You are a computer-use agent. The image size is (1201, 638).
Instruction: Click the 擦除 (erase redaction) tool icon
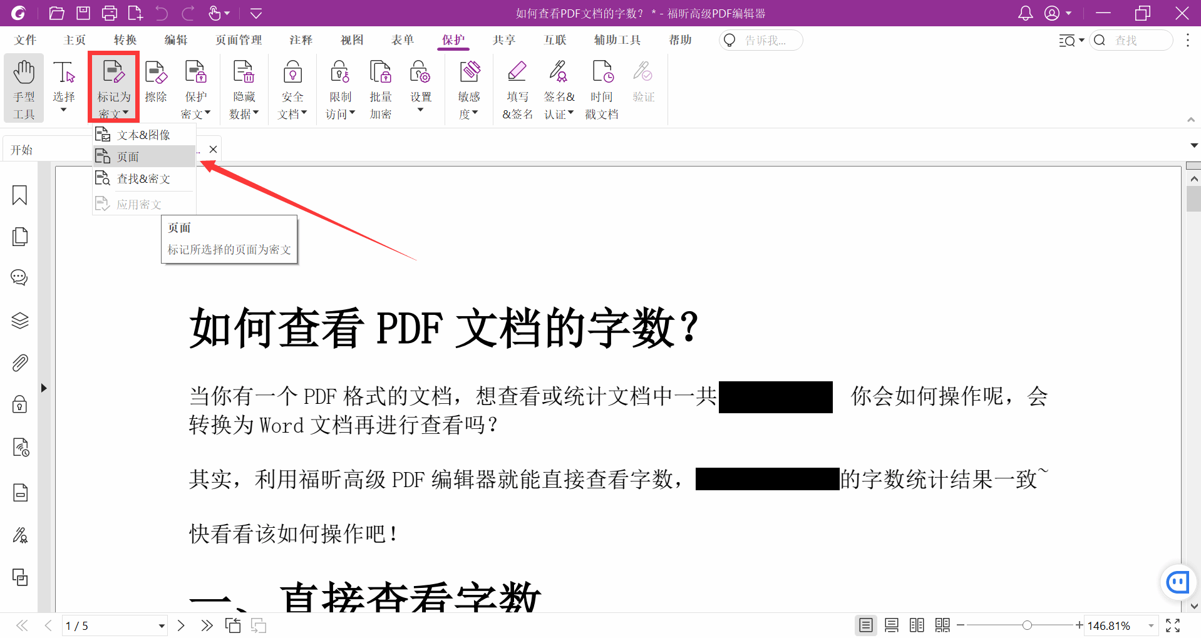tap(155, 81)
